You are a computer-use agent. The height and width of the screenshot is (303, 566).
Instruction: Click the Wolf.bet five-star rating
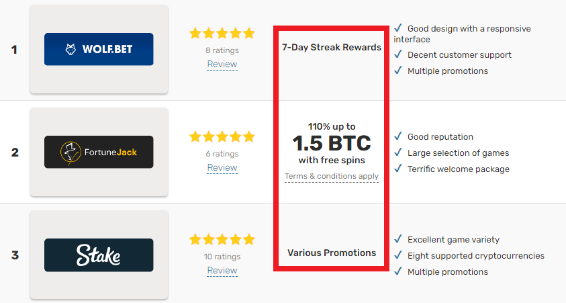point(222,33)
